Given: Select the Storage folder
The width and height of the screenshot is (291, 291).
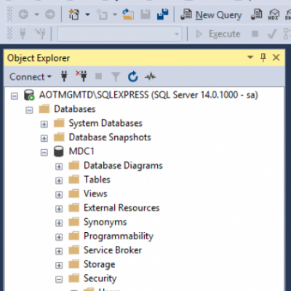Looking at the screenshot, I should (x=100, y=264).
